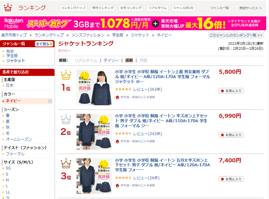Open このジャンルのランキング一覧 link
This screenshot has width=269, height=199.
click(x=236, y=35)
